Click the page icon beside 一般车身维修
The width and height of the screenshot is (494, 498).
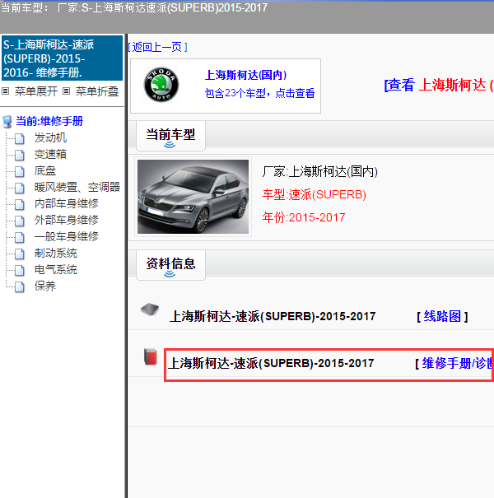(x=20, y=238)
